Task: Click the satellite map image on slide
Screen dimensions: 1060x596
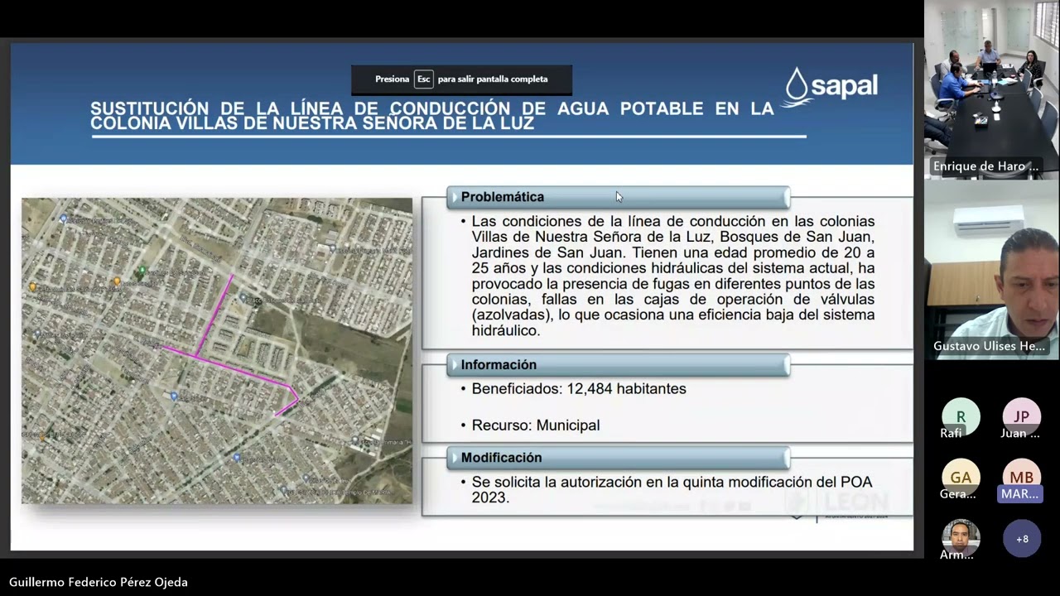Action: (x=217, y=350)
